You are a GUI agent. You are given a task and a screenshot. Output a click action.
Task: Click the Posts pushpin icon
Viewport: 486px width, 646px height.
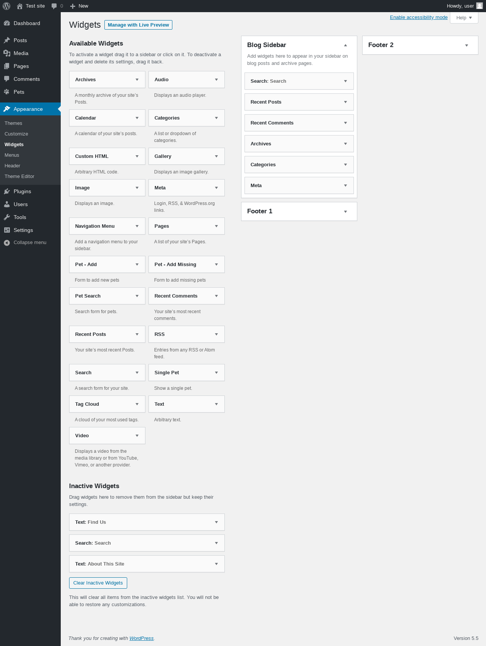[7, 40]
